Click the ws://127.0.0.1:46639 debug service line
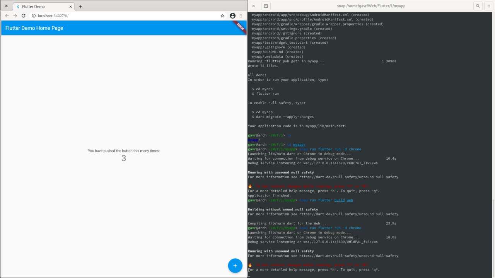The width and height of the screenshot is (495, 278). point(312,242)
